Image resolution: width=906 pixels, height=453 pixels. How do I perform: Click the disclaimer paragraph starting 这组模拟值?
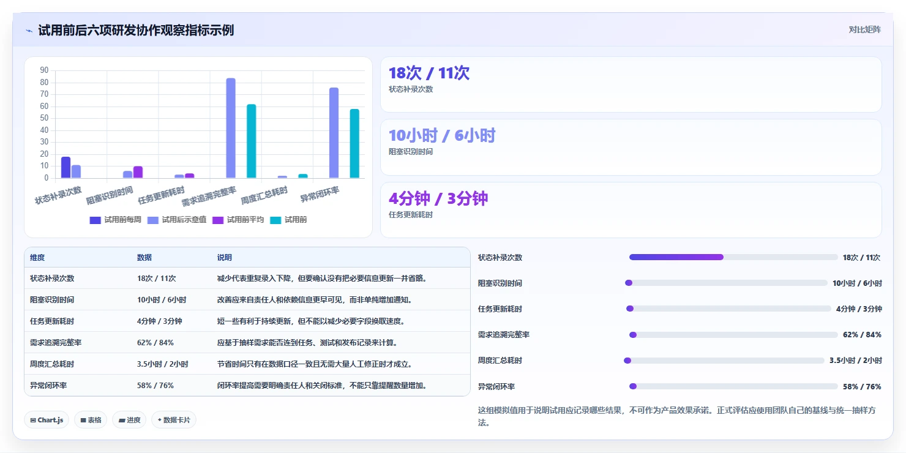[677, 416]
